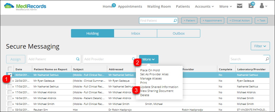The height and width of the screenshot is (112, 275).
Task: Click the + Appointment button
Action: click(x=212, y=20)
